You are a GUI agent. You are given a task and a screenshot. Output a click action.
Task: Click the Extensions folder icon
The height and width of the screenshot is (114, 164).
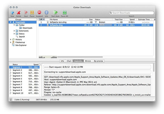pyautogui.click(x=17, y=31)
